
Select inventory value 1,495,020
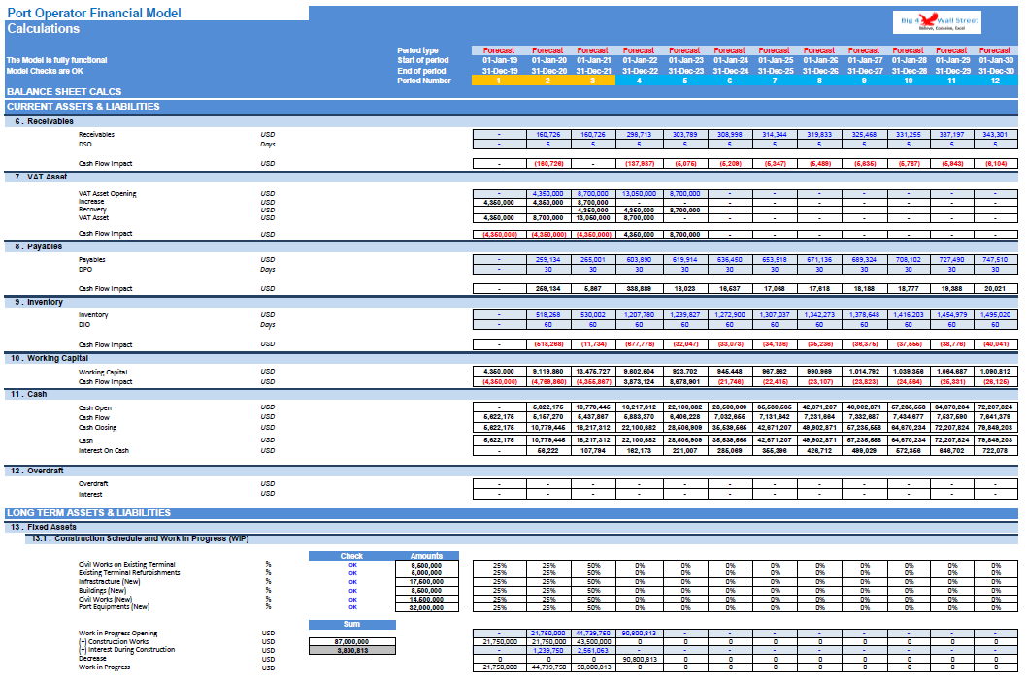click(996, 315)
